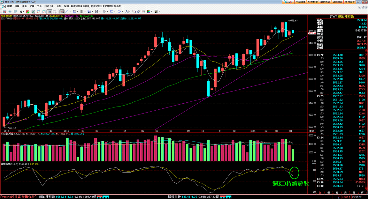Click the erase all drawings icon
Image resolution: width=368 pixels, height=199 pixels.
tap(143, 11)
